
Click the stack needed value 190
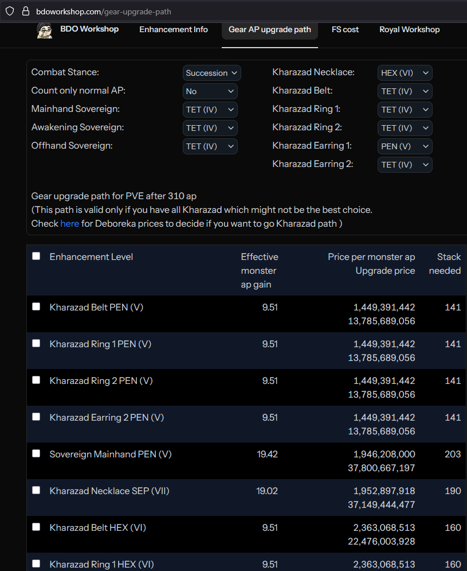tap(453, 491)
